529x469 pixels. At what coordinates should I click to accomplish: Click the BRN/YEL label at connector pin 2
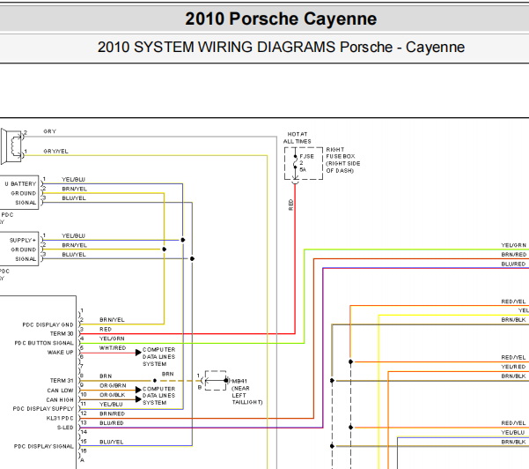(x=112, y=320)
